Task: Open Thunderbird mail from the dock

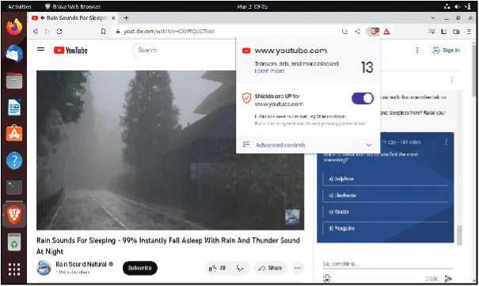Action: pyautogui.click(x=14, y=54)
